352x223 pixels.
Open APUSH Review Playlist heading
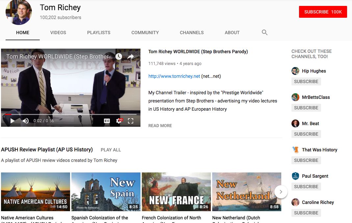(x=47, y=150)
